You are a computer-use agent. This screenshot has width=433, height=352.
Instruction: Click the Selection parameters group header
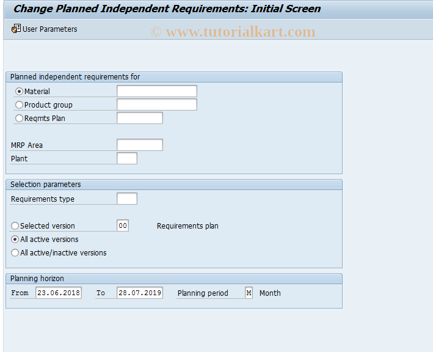[x=174, y=185]
